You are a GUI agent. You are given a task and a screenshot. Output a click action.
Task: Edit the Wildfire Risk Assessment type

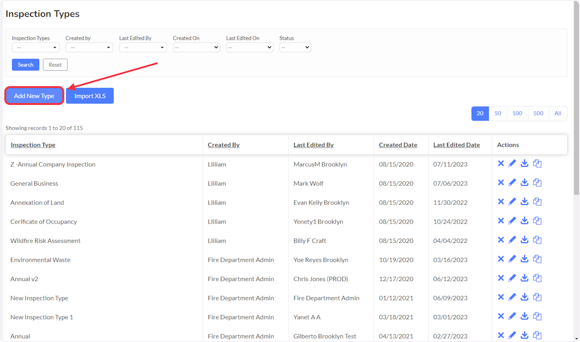tap(512, 240)
